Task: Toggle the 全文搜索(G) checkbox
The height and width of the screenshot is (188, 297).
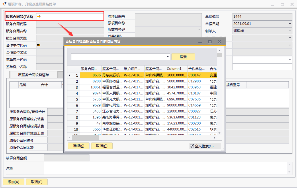Action: (x=192, y=146)
